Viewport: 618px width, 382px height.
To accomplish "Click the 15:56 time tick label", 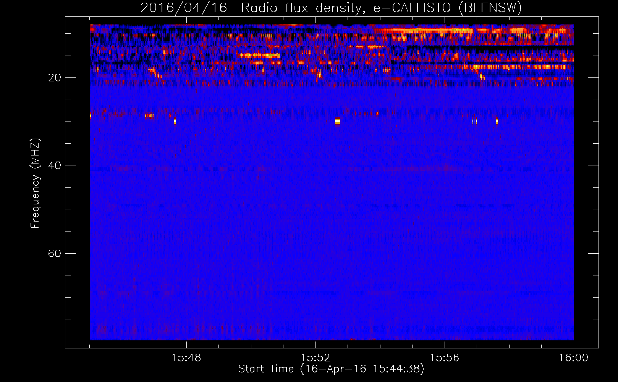I will pyautogui.click(x=444, y=358).
